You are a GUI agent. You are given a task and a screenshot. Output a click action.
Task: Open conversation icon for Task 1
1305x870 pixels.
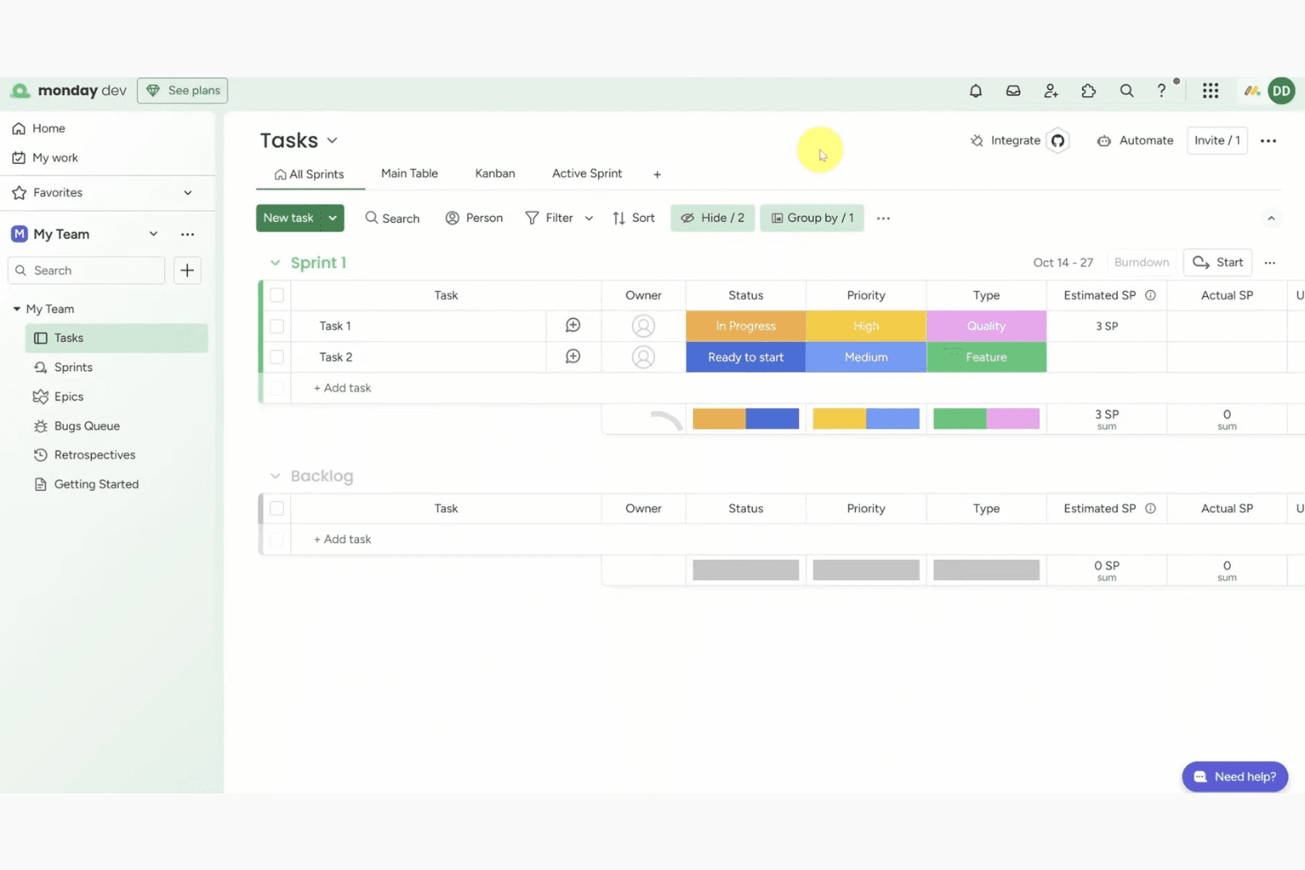[573, 326]
